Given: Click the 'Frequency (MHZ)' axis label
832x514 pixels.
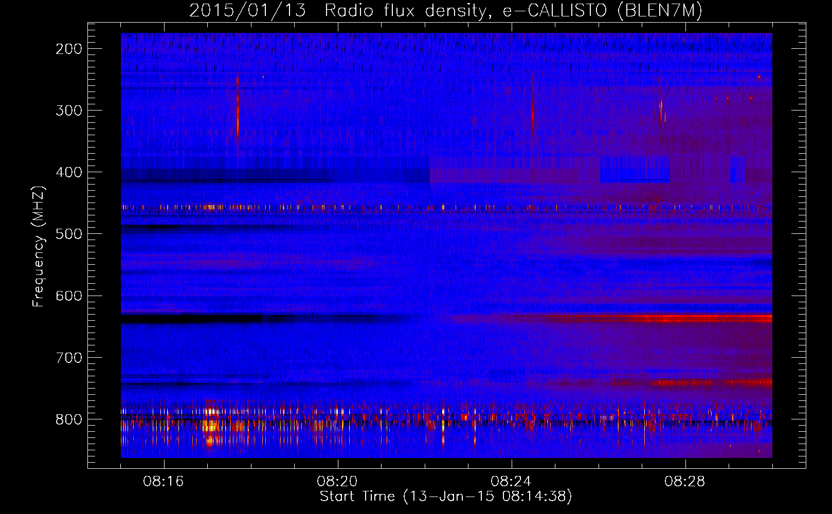Looking at the screenshot, I should [x=39, y=246].
